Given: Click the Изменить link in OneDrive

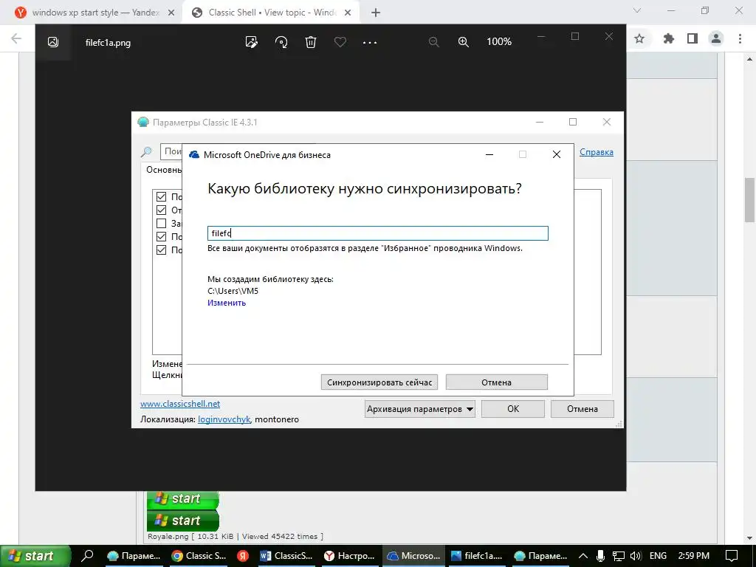Looking at the screenshot, I should (227, 303).
